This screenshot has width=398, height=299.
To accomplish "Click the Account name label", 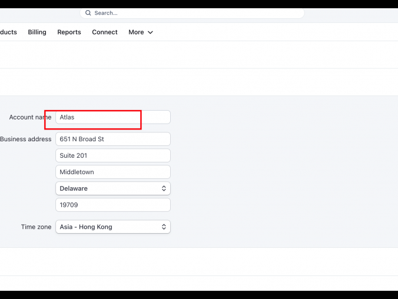I will tap(29, 117).
